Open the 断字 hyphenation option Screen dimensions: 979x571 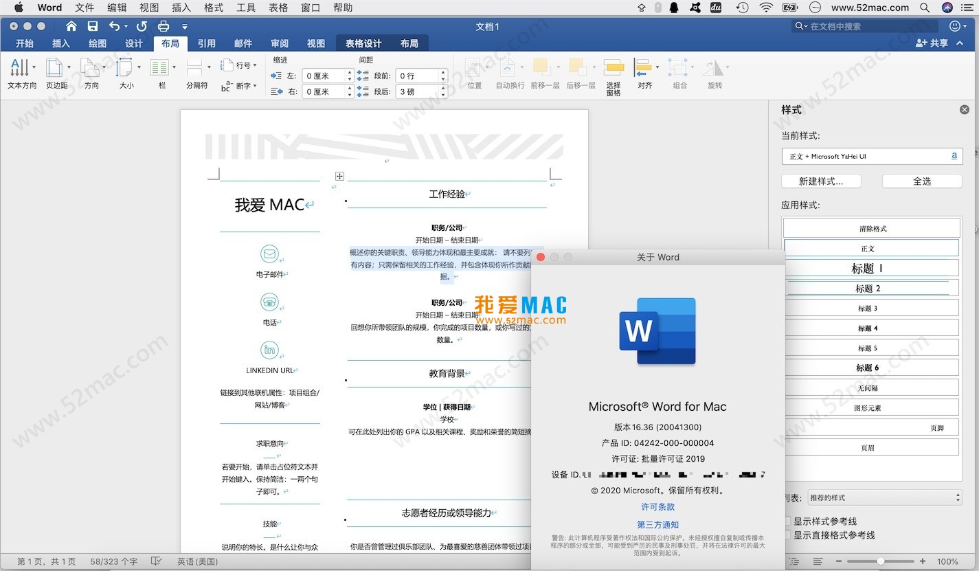click(238, 86)
